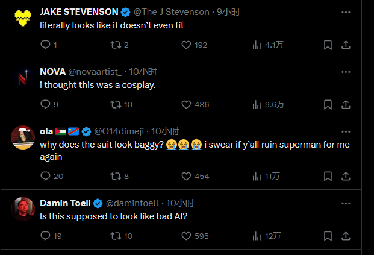Screen dimensions: 374x255
Task: View analytics on Damin Toell's tweet
Action: [257, 236]
